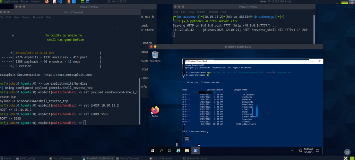
Task: Click the Downloads row in PowerShell listing
Action: tap(219, 104)
